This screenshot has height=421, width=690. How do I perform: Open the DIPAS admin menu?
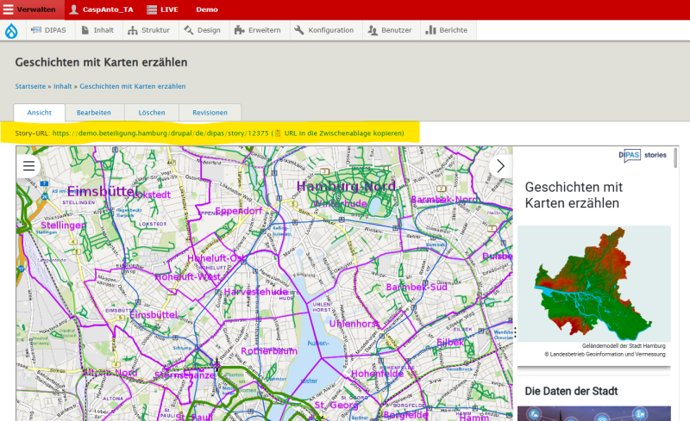[x=48, y=30]
